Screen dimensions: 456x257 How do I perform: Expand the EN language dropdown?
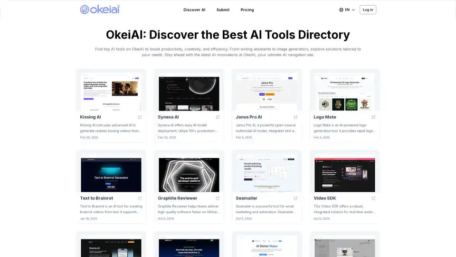(347, 10)
